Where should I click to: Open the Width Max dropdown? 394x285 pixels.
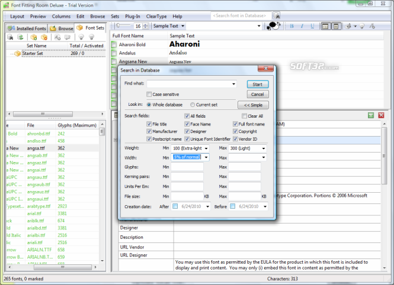click(x=264, y=157)
